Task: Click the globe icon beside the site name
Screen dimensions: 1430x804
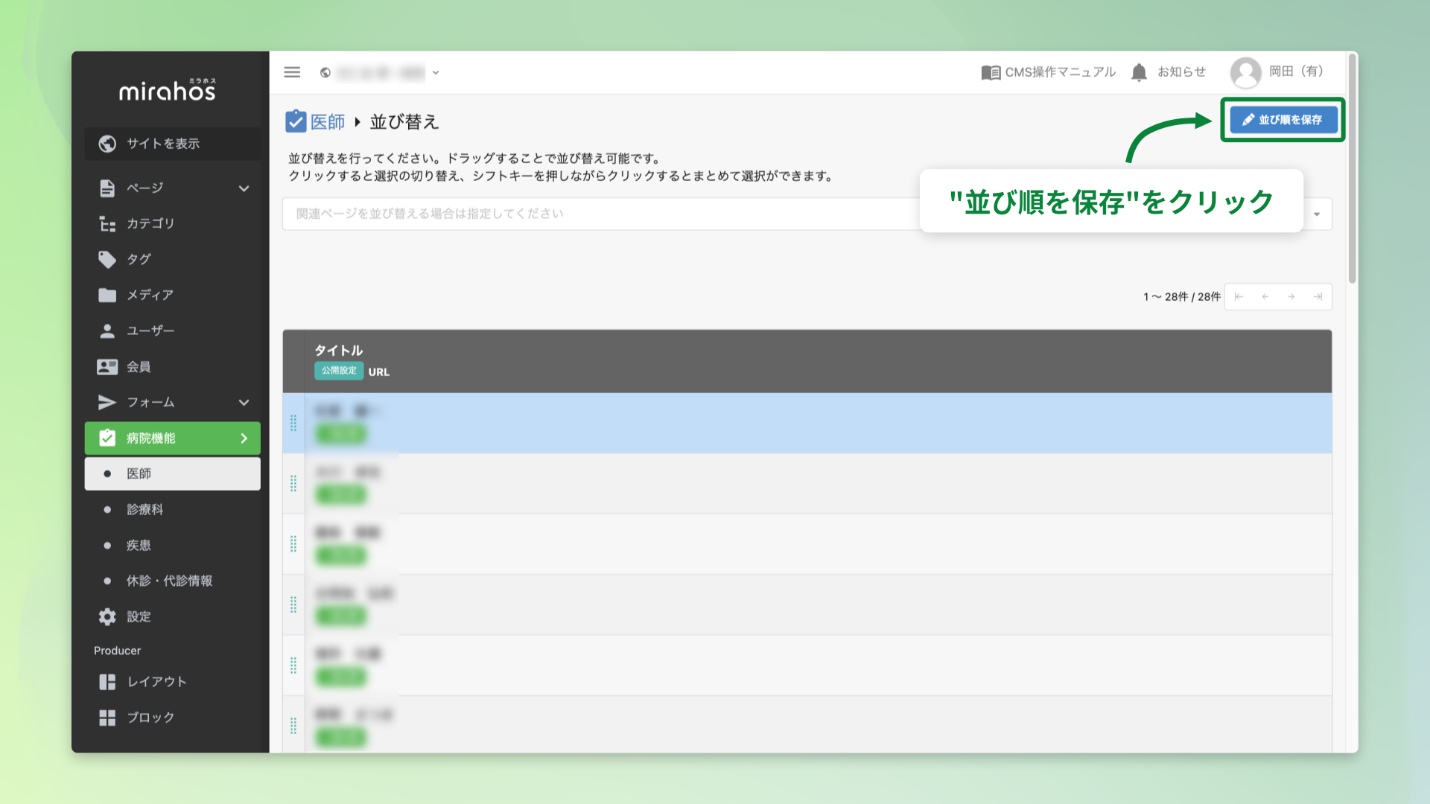Action: pos(325,72)
